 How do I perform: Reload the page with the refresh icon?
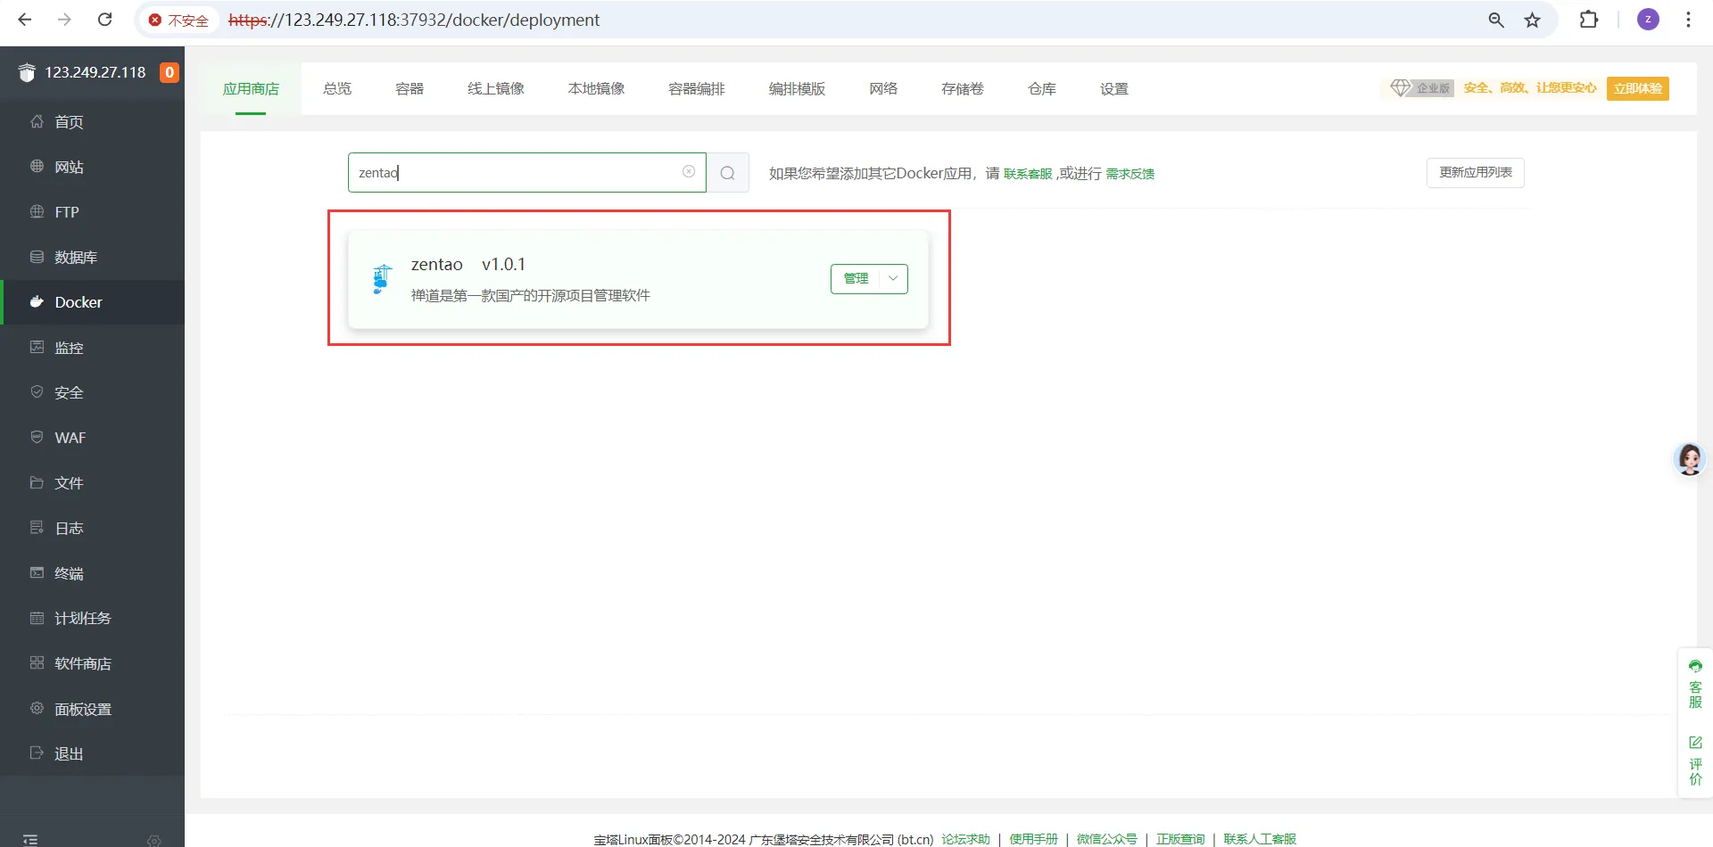104,20
